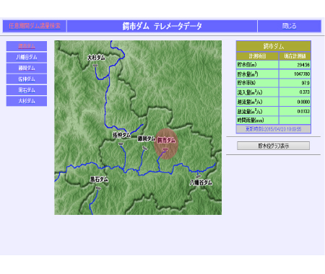The image size is (325, 274).
Task: Click the 294.56 water level value
Action: (x=303, y=65)
